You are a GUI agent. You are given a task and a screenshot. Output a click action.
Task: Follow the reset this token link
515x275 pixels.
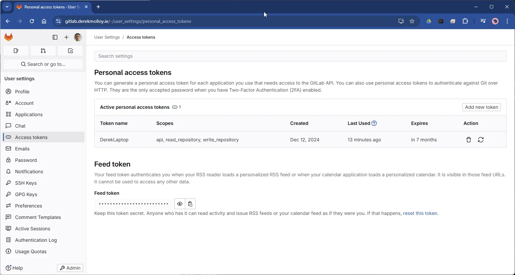420,213
